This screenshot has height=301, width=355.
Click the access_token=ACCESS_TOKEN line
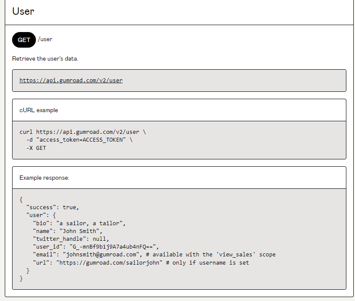[80, 140]
